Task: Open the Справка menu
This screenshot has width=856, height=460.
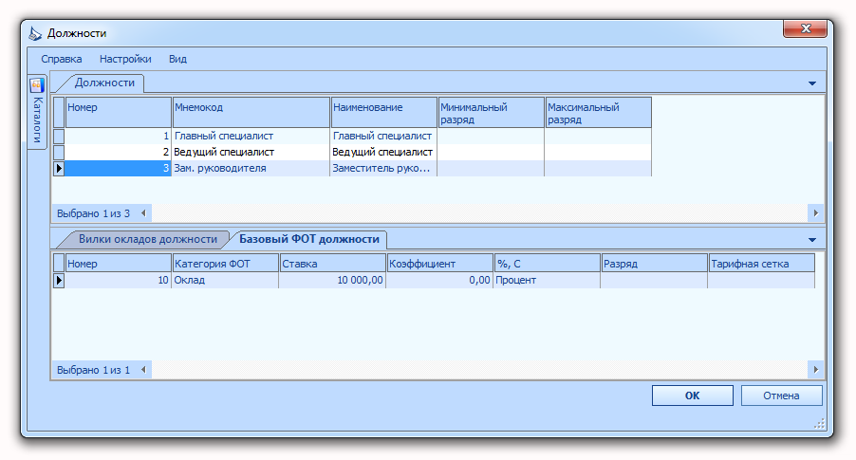Action: click(x=61, y=59)
